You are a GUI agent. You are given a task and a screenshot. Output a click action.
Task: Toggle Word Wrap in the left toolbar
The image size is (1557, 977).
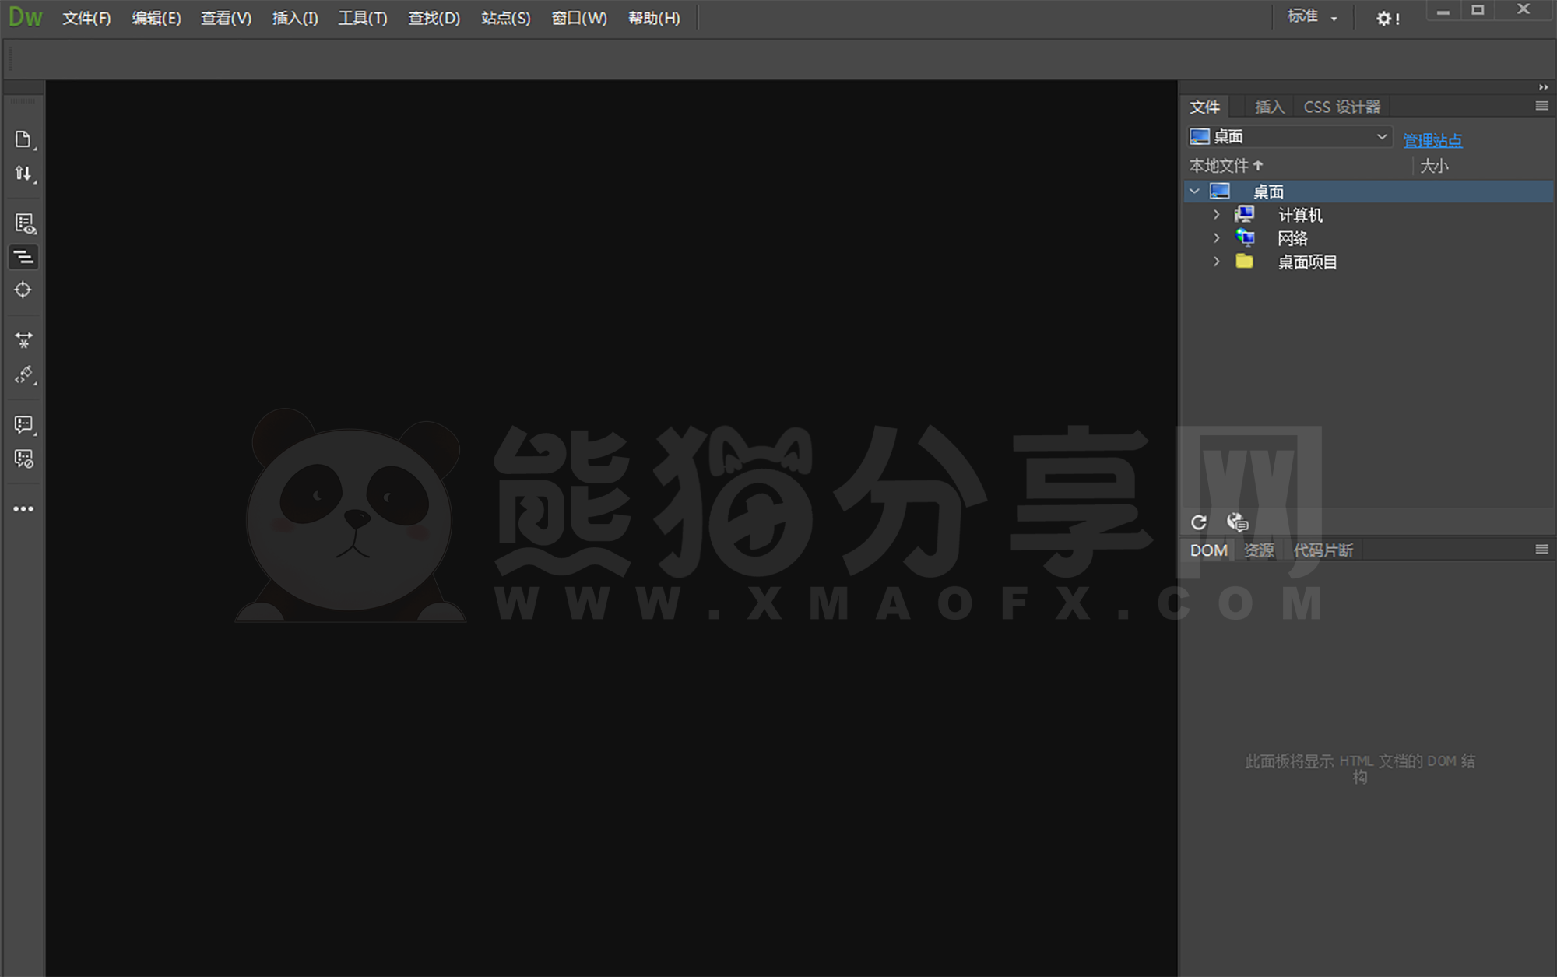pyautogui.click(x=23, y=340)
